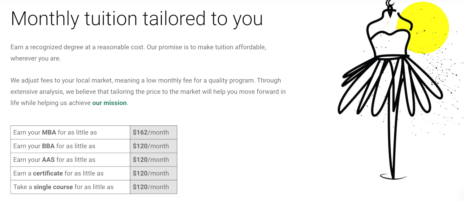
Task: Click the 'We adjust fees' paragraph
Action: pos(148,92)
